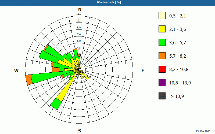
Task: Click the legend label '2,1 - 3,6'
Action: [x=178, y=29]
